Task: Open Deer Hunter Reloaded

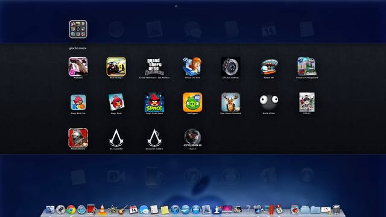Action: point(230,102)
